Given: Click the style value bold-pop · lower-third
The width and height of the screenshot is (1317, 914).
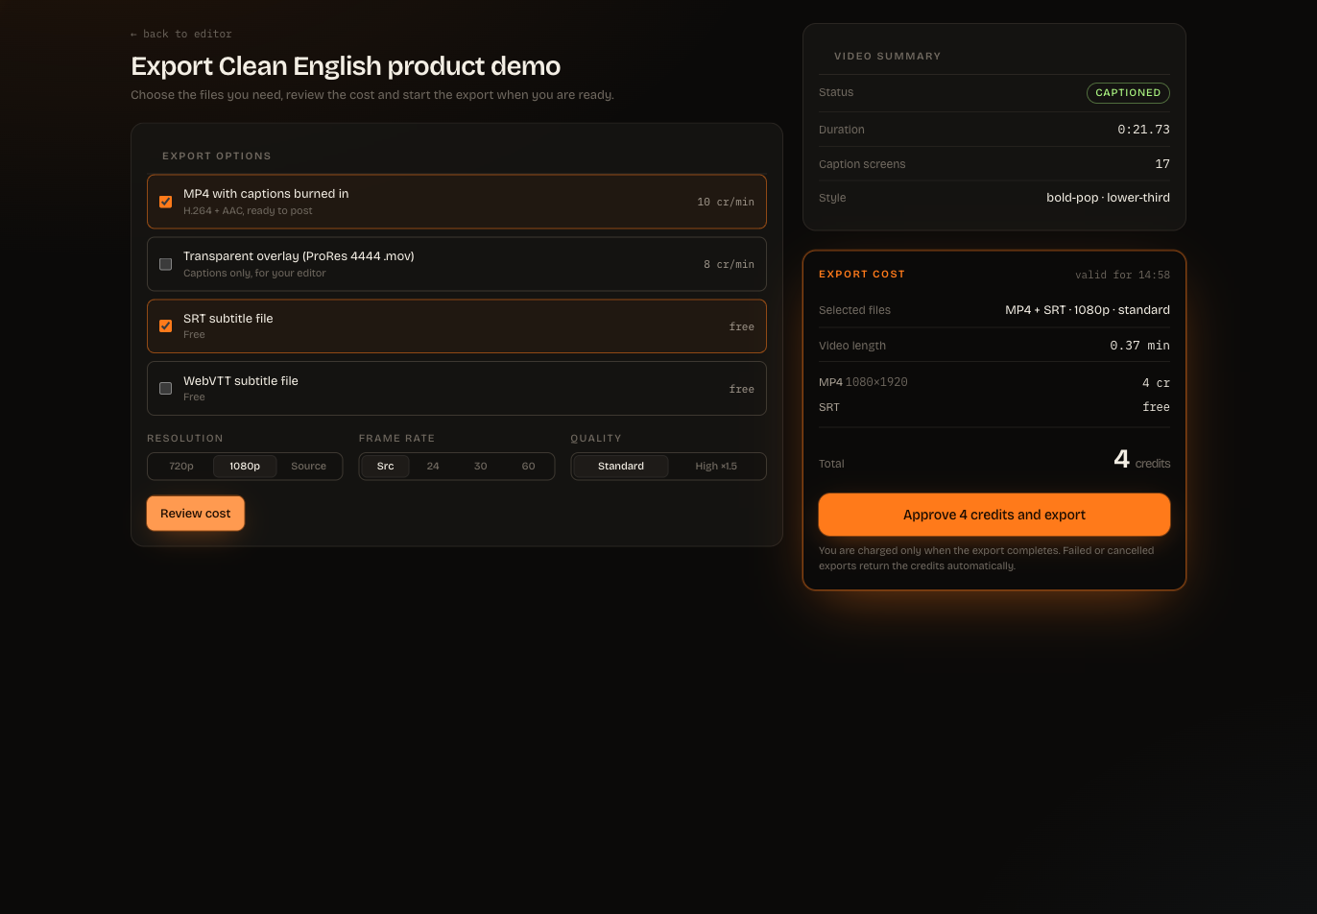Looking at the screenshot, I should pyautogui.click(x=1108, y=198).
